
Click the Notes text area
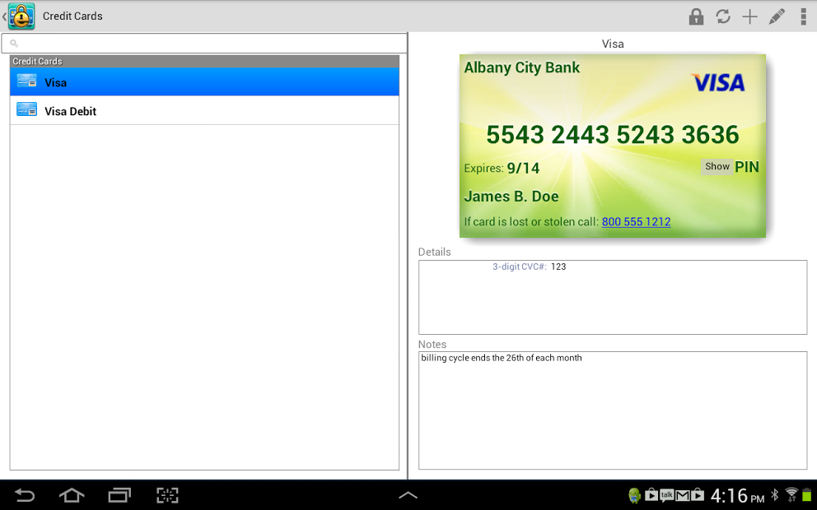pyautogui.click(x=613, y=410)
